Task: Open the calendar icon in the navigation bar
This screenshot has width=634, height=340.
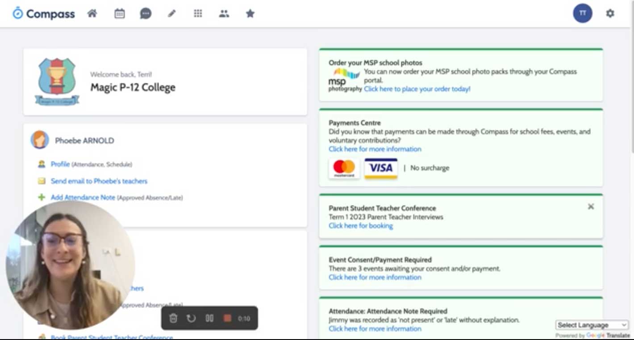Action: click(x=119, y=13)
